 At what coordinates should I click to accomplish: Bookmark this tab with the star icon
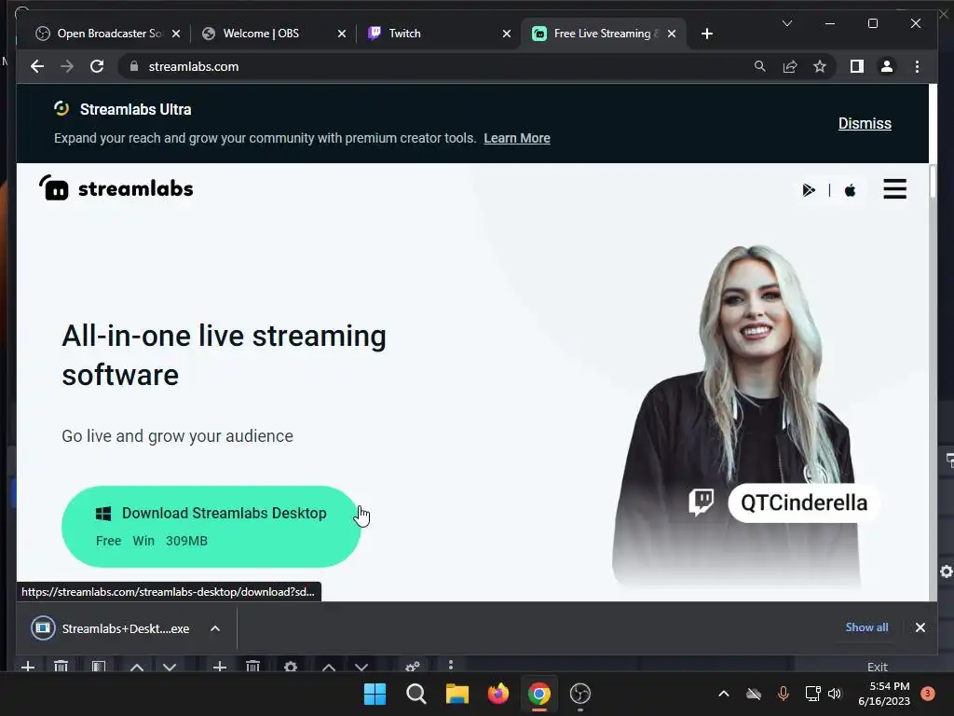coord(820,66)
